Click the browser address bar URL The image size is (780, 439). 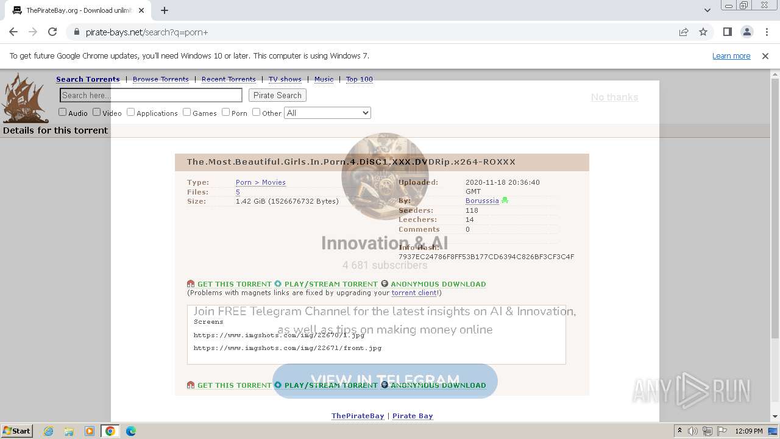pos(147,32)
